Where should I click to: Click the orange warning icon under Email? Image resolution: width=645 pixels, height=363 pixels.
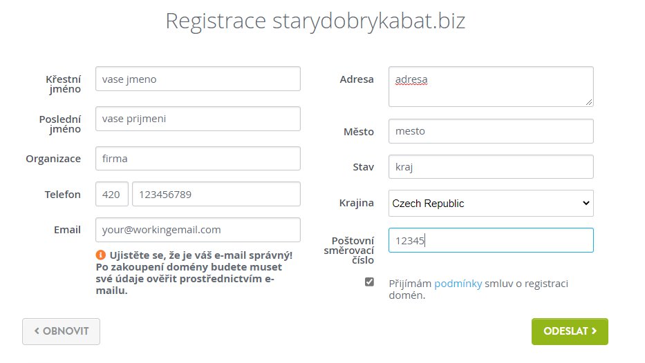[101, 255]
